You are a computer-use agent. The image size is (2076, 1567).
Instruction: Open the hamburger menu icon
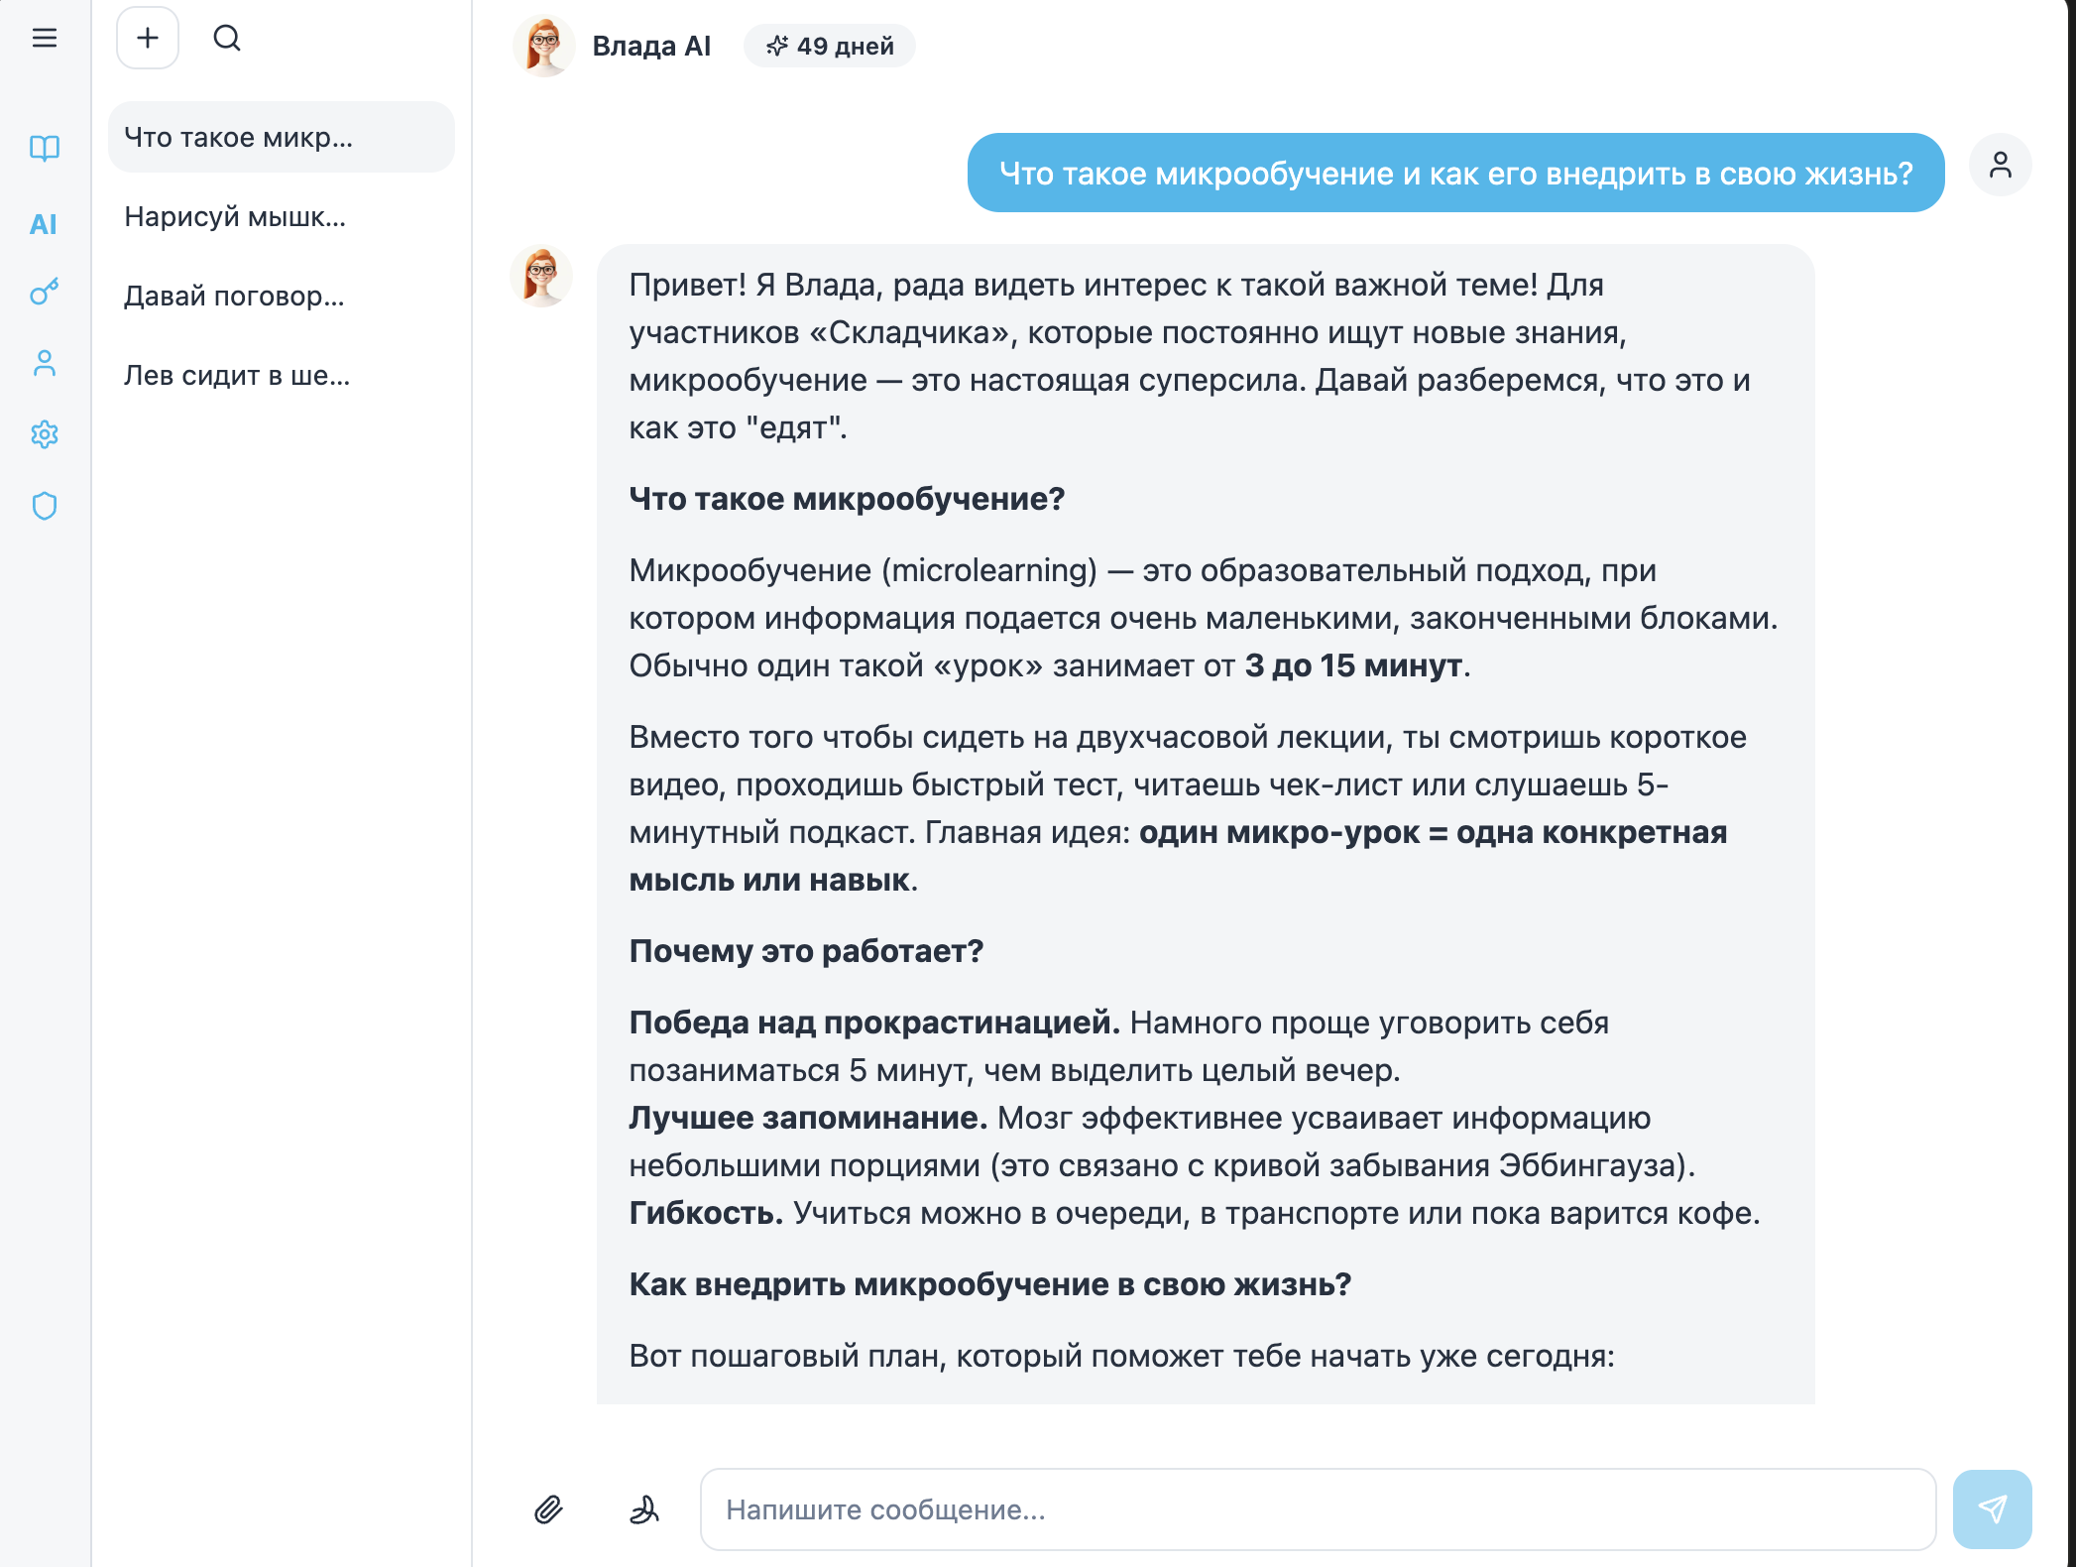tap(45, 39)
